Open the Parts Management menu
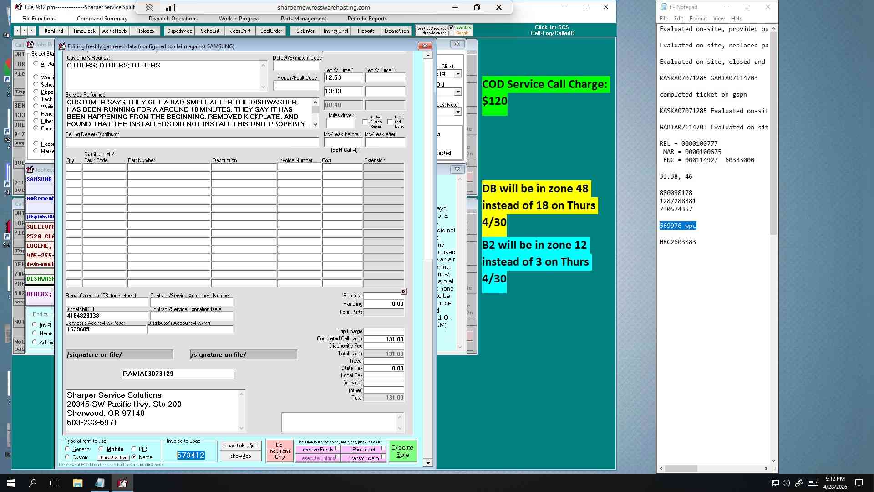 click(303, 19)
